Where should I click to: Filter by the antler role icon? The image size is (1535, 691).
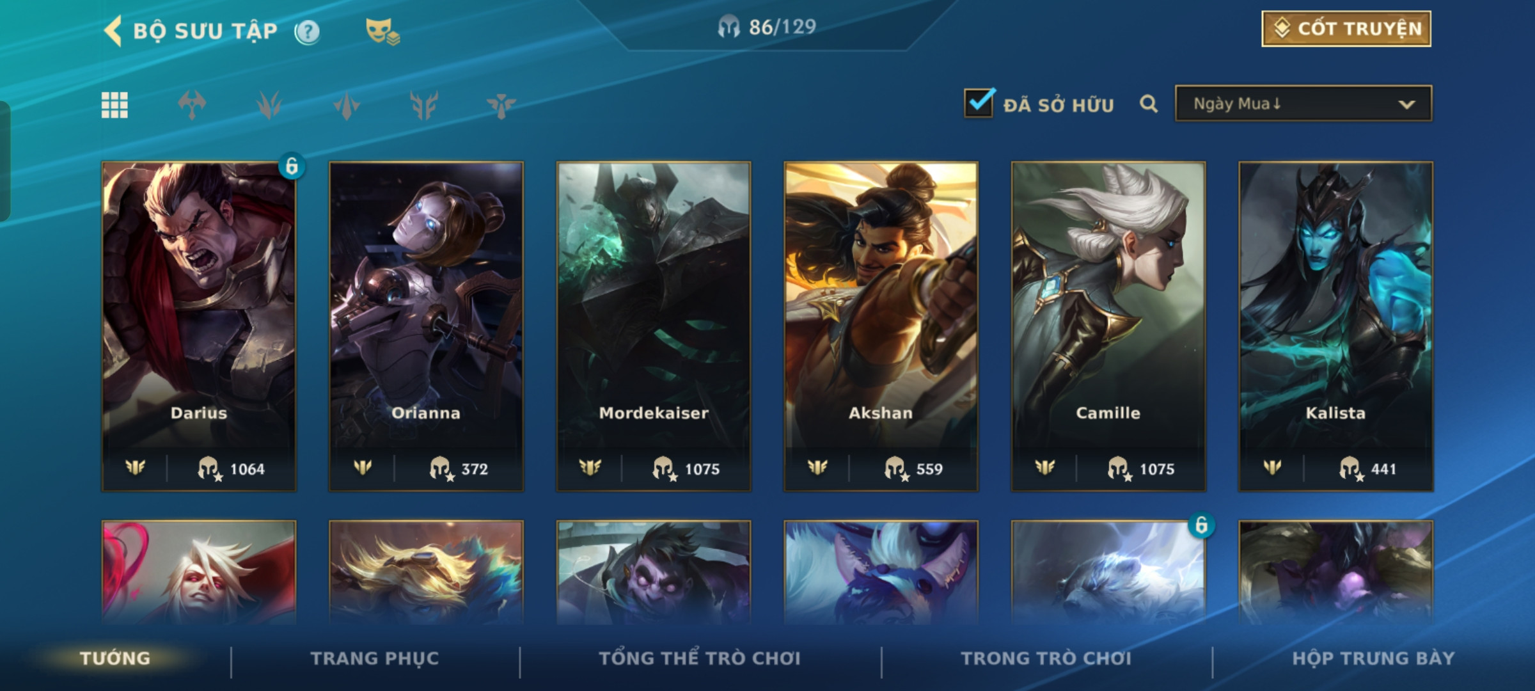coord(424,105)
